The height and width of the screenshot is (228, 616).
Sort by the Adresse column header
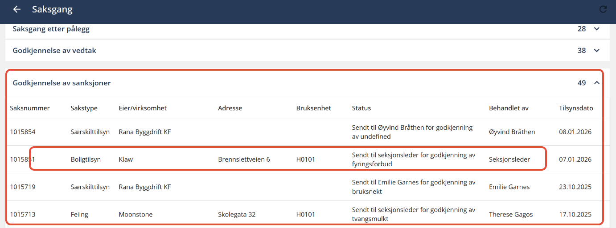pos(230,108)
